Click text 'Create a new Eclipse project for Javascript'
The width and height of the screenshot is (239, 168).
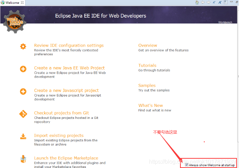coord(68,95)
